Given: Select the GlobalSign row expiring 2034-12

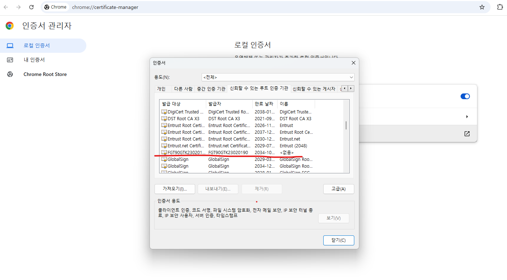Looking at the screenshot, I should click(x=237, y=166).
